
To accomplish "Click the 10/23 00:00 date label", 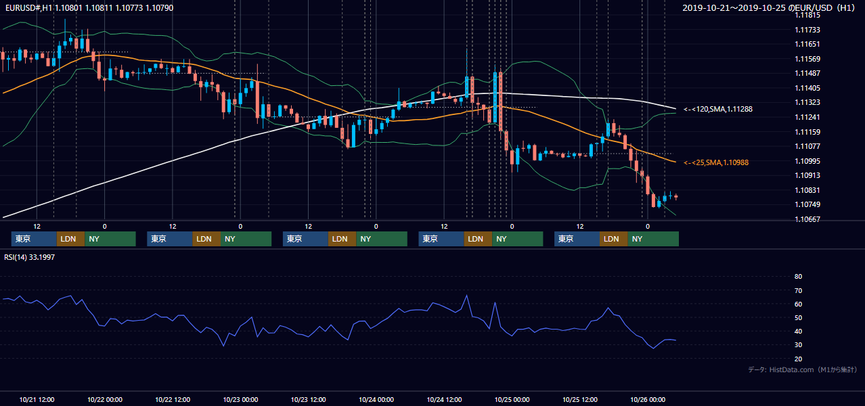I will coord(240,399).
